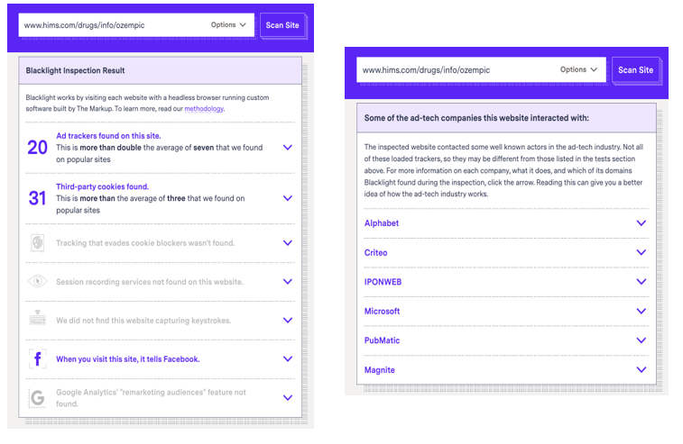The image size is (683, 444).
Task: Click the PubMatic company link
Action: tap(382, 340)
